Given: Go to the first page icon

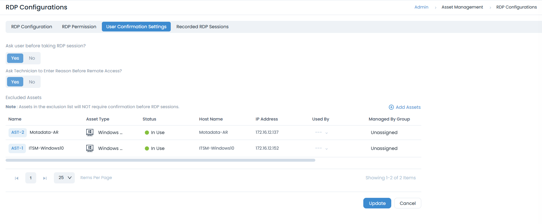Looking at the screenshot, I should pos(17,178).
